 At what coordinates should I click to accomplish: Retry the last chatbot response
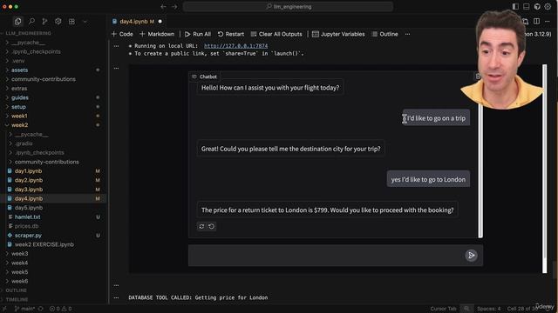(x=201, y=226)
